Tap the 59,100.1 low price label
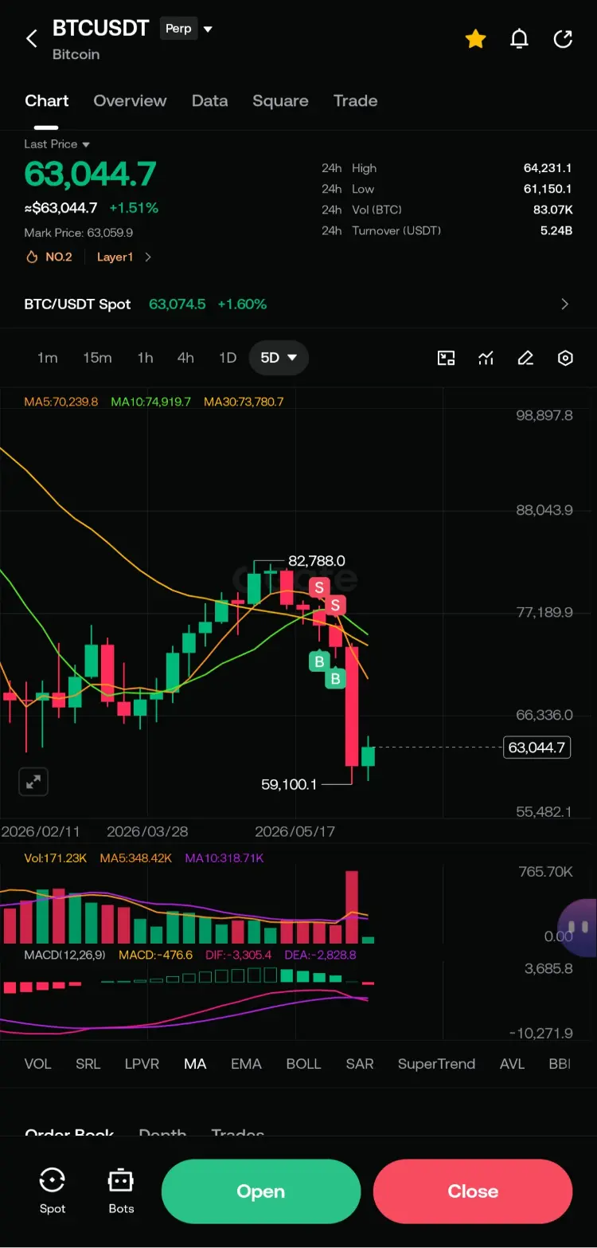The height and width of the screenshot is (1248, 597). [289, 784]
